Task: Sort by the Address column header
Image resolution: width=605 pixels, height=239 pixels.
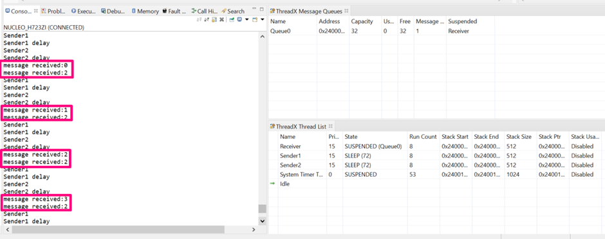Action: click(333, 21)
